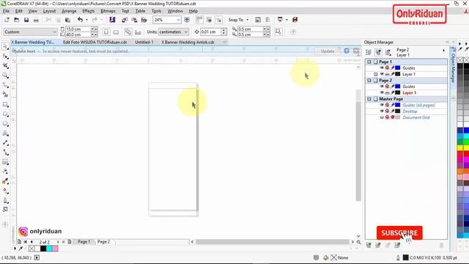Select the Color Eyedropper tool

click(x=5, y=181)
